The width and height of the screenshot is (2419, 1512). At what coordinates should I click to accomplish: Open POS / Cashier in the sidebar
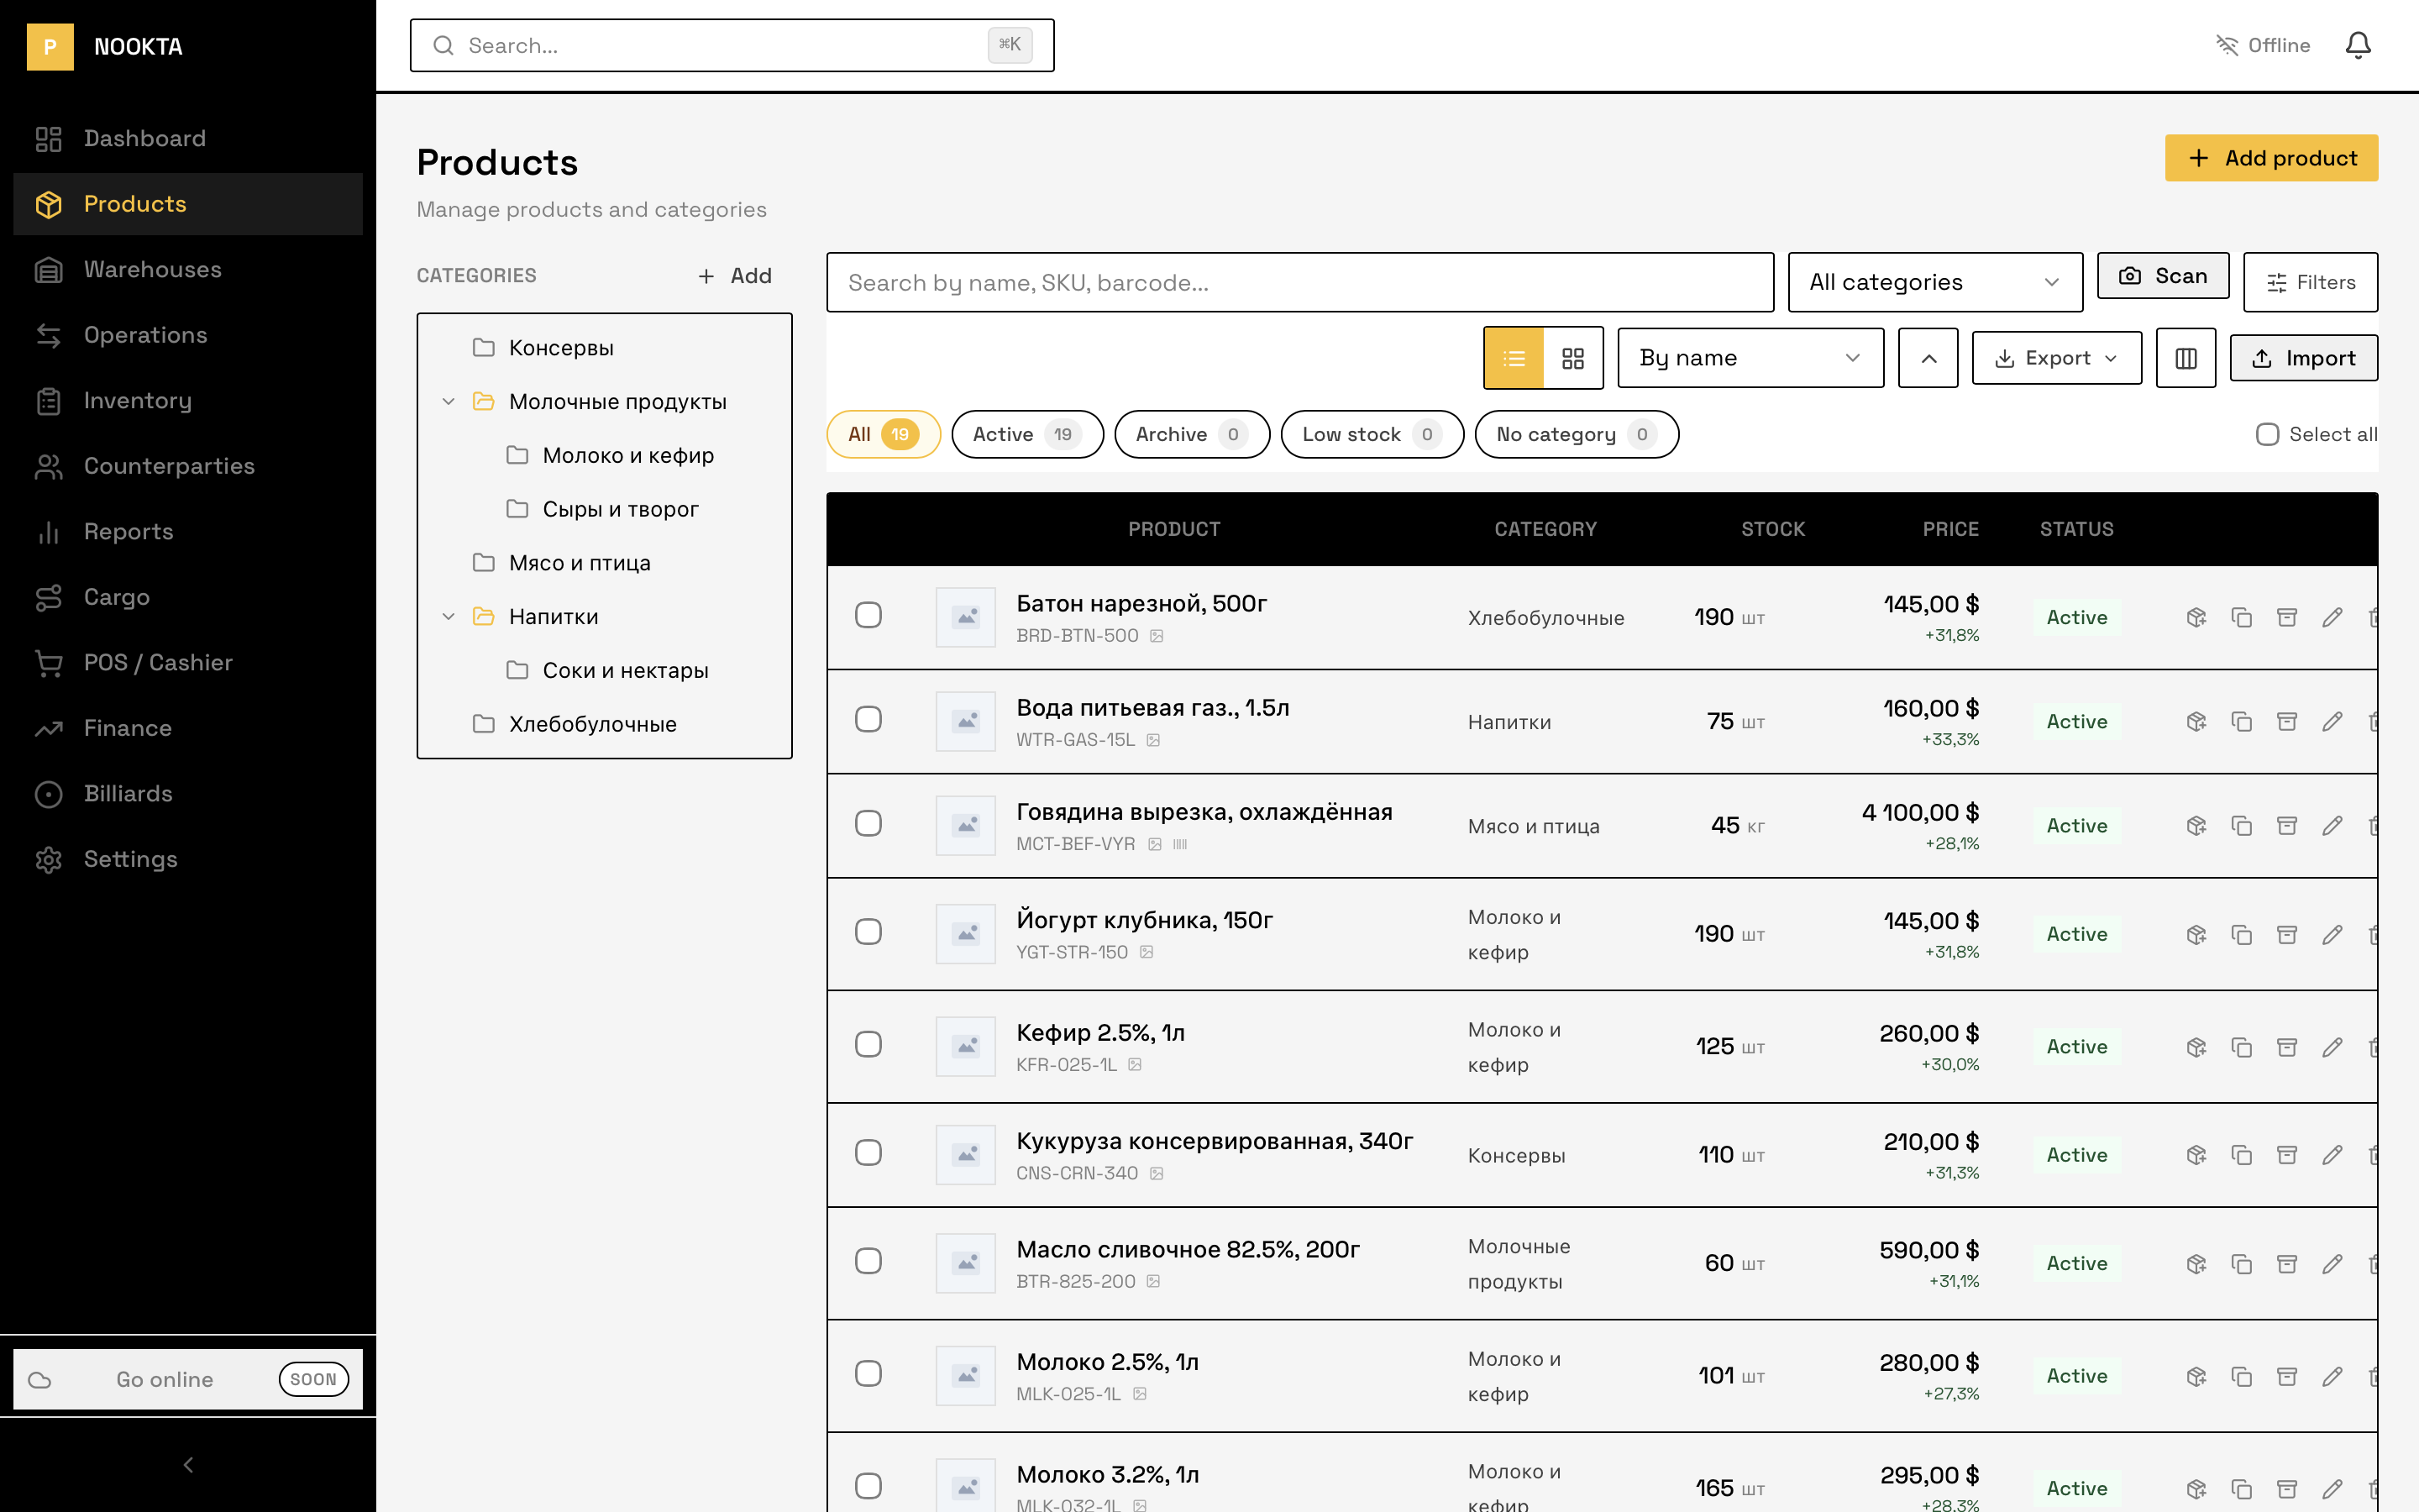pyautogui.click(x=188, y=663)
